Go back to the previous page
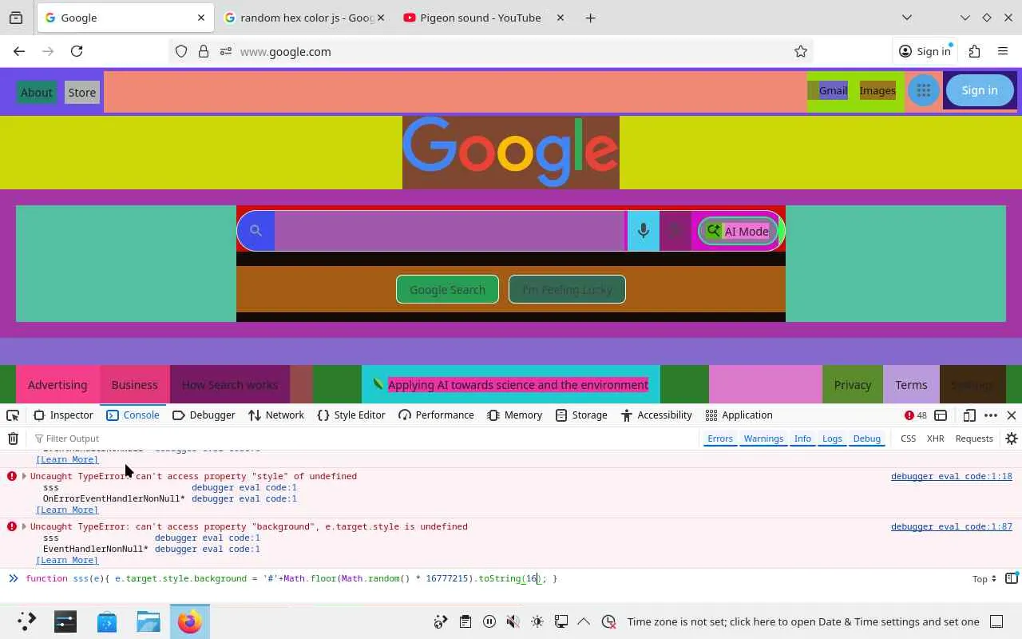 (19, 51)
